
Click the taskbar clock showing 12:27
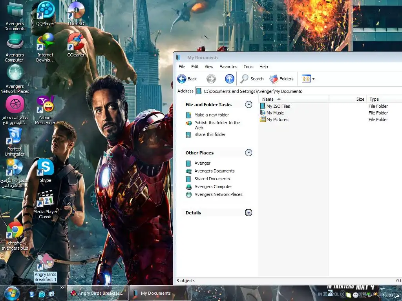391,296
